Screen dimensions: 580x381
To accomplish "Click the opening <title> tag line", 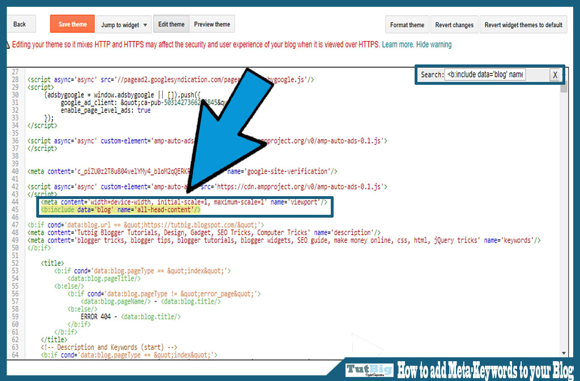I will click(52, 263).
